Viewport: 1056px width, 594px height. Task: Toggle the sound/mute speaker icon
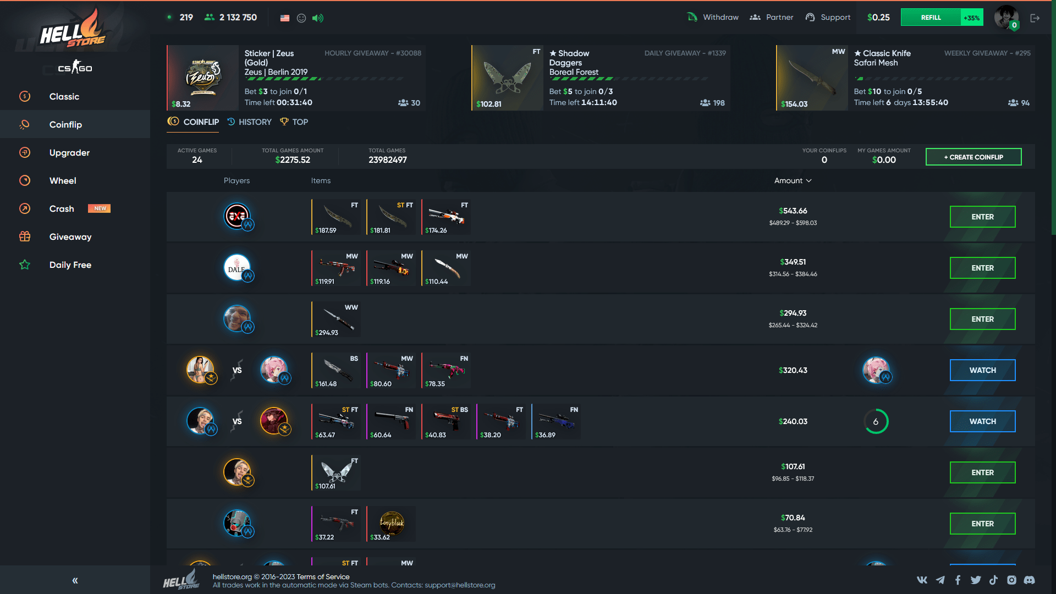(319, 18)
